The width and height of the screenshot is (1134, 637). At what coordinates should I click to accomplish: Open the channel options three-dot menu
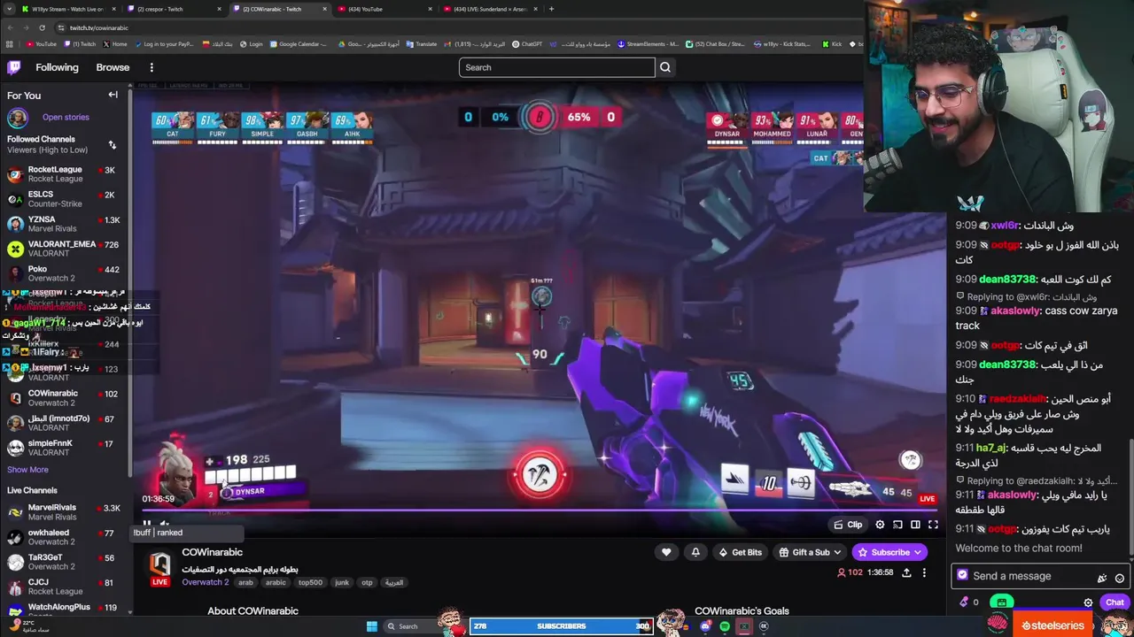pos(924,572)
